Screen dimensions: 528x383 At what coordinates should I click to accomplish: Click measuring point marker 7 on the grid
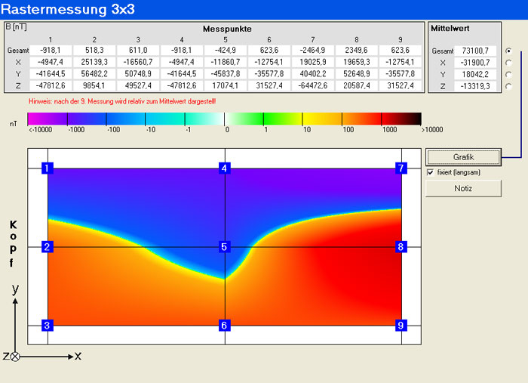point(402,168)
